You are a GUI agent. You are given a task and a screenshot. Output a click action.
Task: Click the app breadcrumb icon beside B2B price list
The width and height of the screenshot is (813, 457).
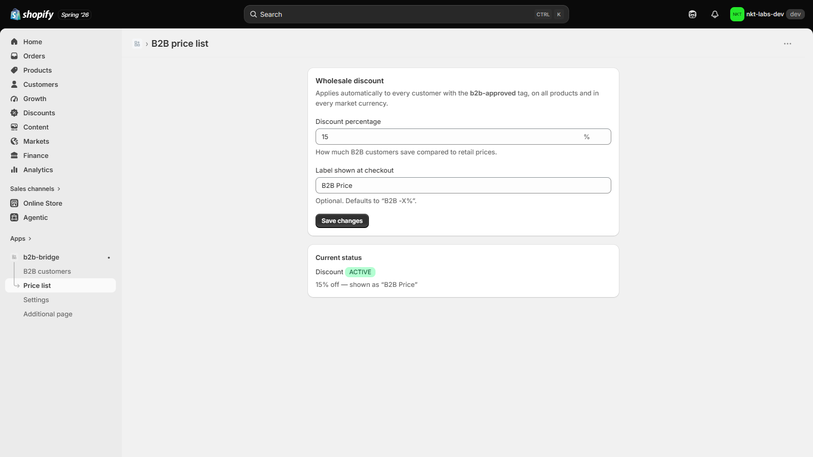click(137, 44)
